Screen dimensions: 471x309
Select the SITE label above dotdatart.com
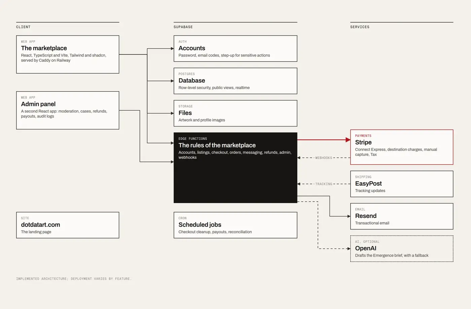click(x=25, y=218)
